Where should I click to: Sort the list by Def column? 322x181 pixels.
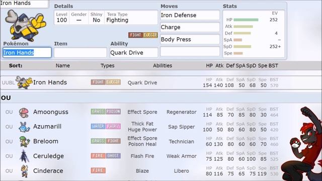click(230, 66)
